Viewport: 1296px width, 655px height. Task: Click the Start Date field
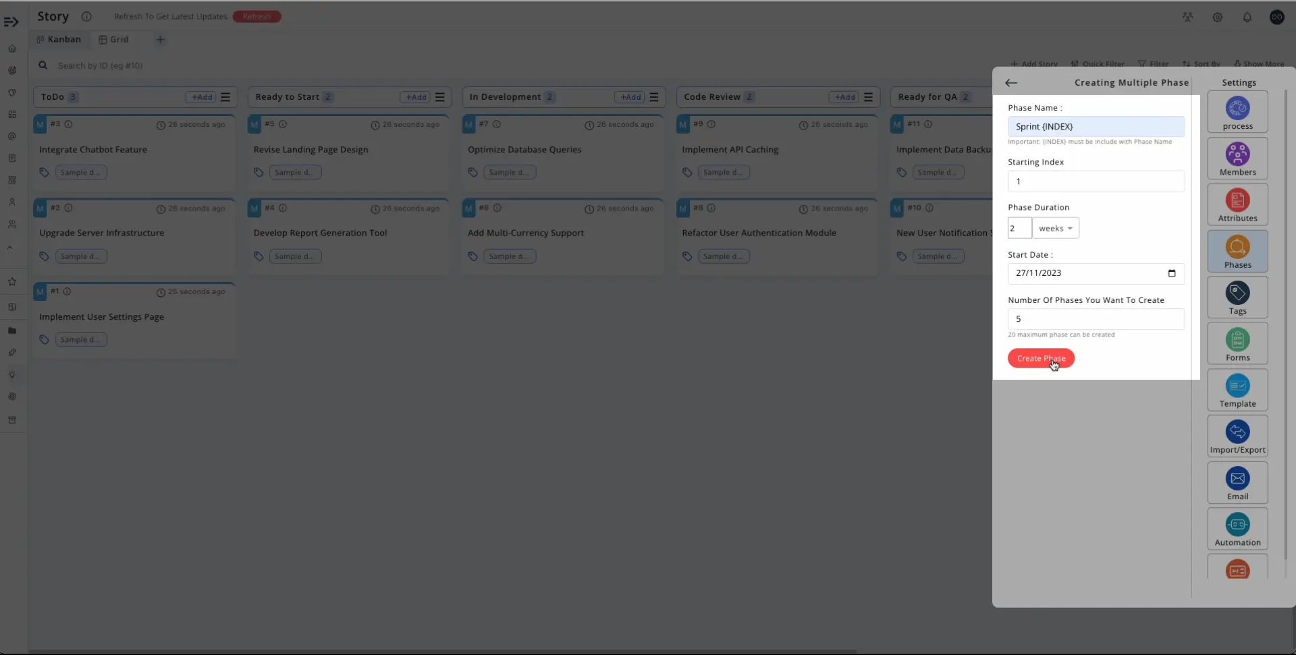click(x=1096, y=273)
